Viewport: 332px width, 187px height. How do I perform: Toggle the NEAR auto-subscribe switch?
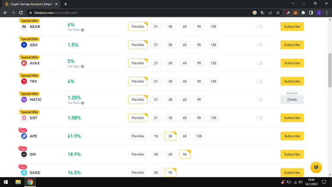click(260, 27)
